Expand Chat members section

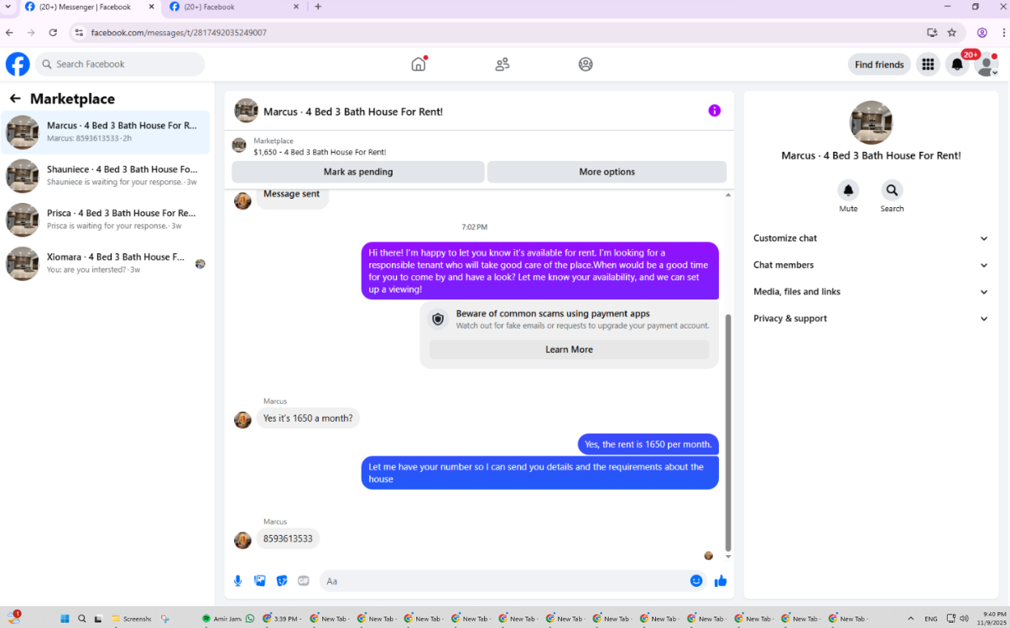point(871,265)
